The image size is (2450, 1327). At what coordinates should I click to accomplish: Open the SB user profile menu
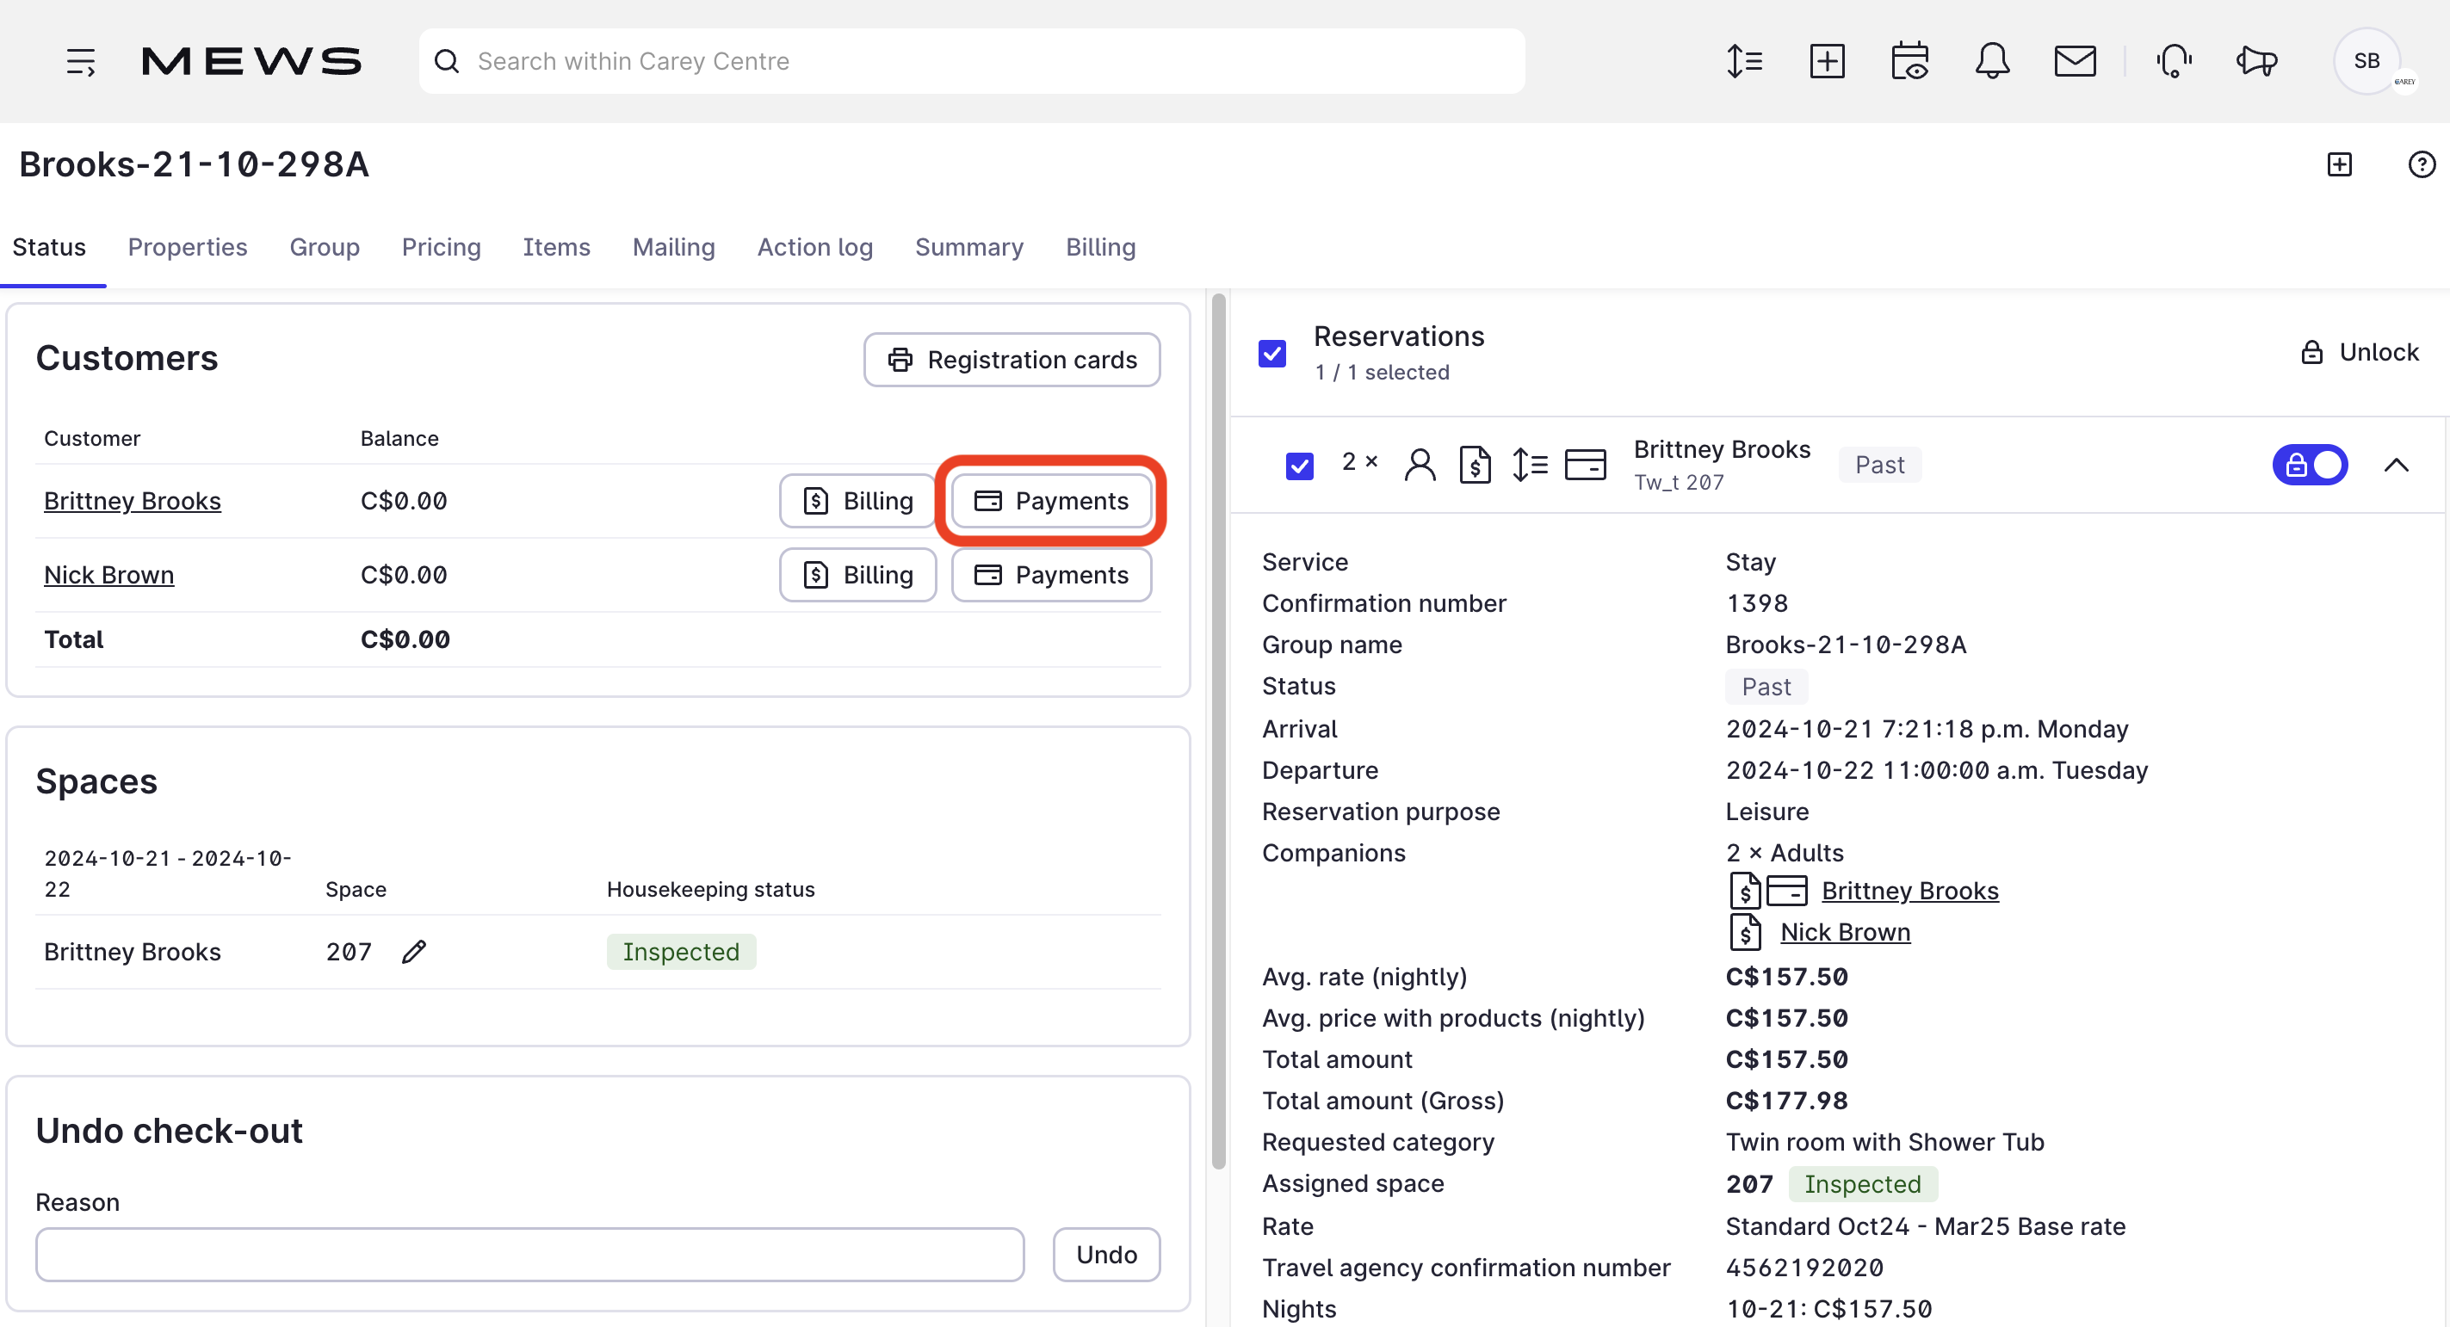click(2366, 62)
